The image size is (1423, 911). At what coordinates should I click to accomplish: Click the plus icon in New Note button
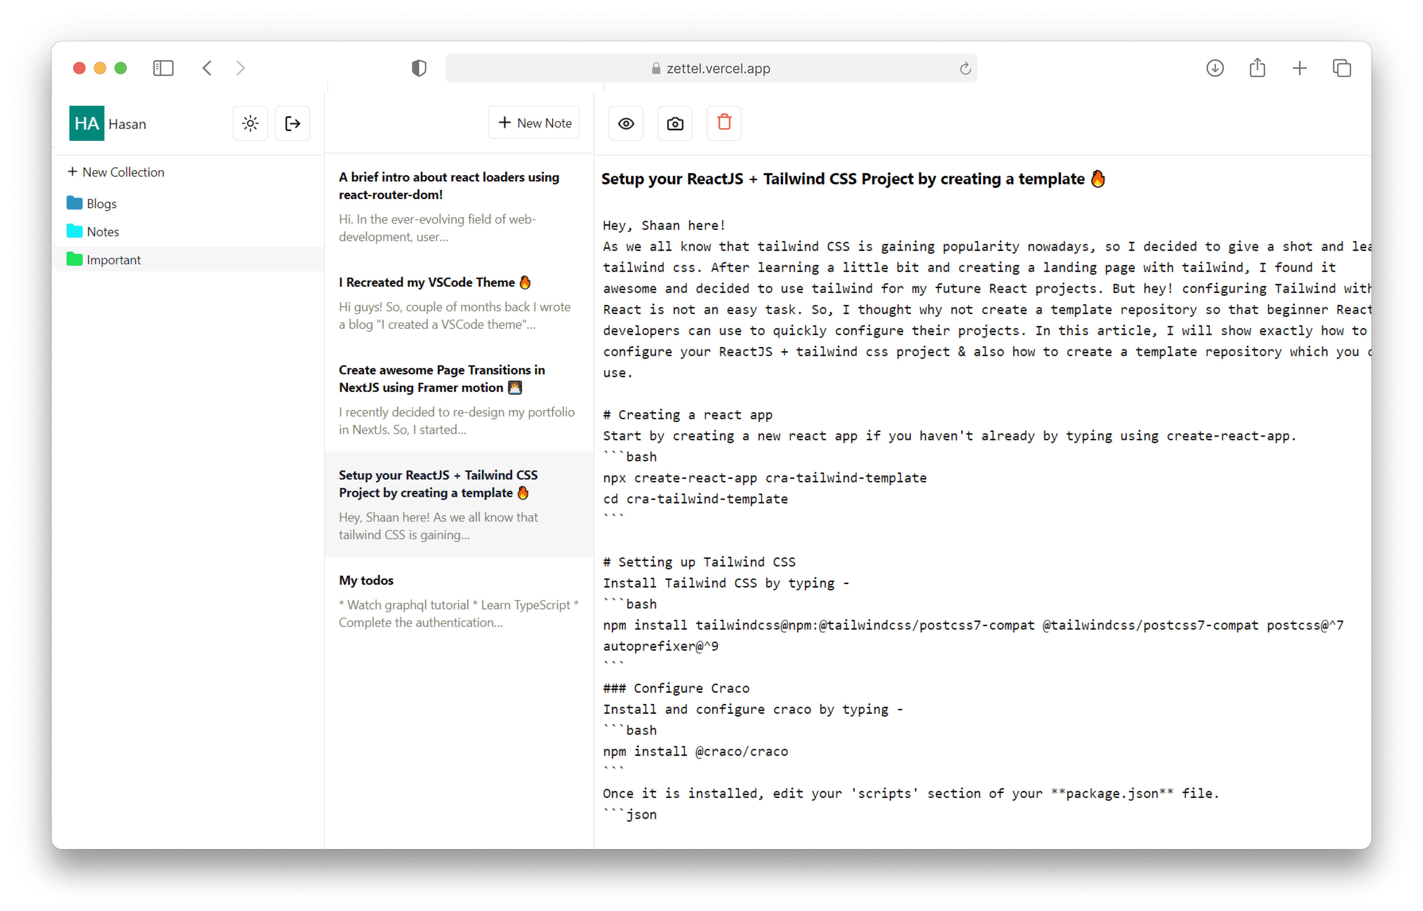coord(504,123)
